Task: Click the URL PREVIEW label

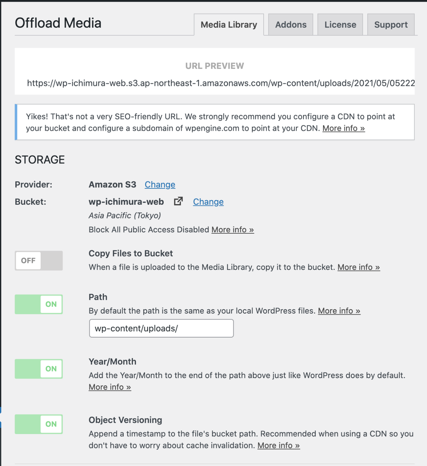Action: point(214,66)
